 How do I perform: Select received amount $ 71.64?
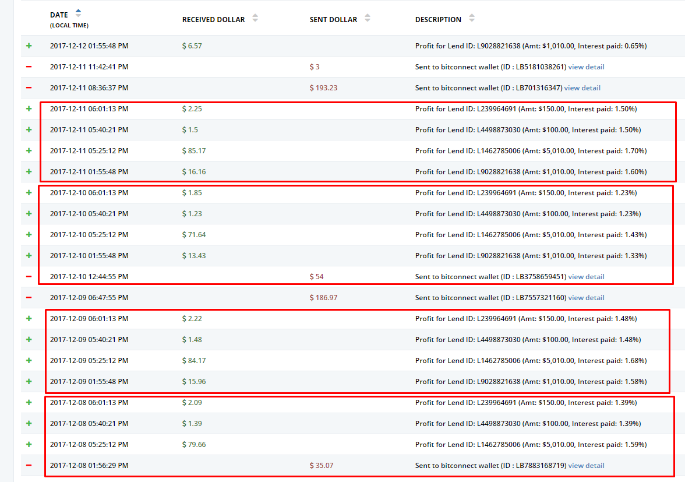[194, 235]
